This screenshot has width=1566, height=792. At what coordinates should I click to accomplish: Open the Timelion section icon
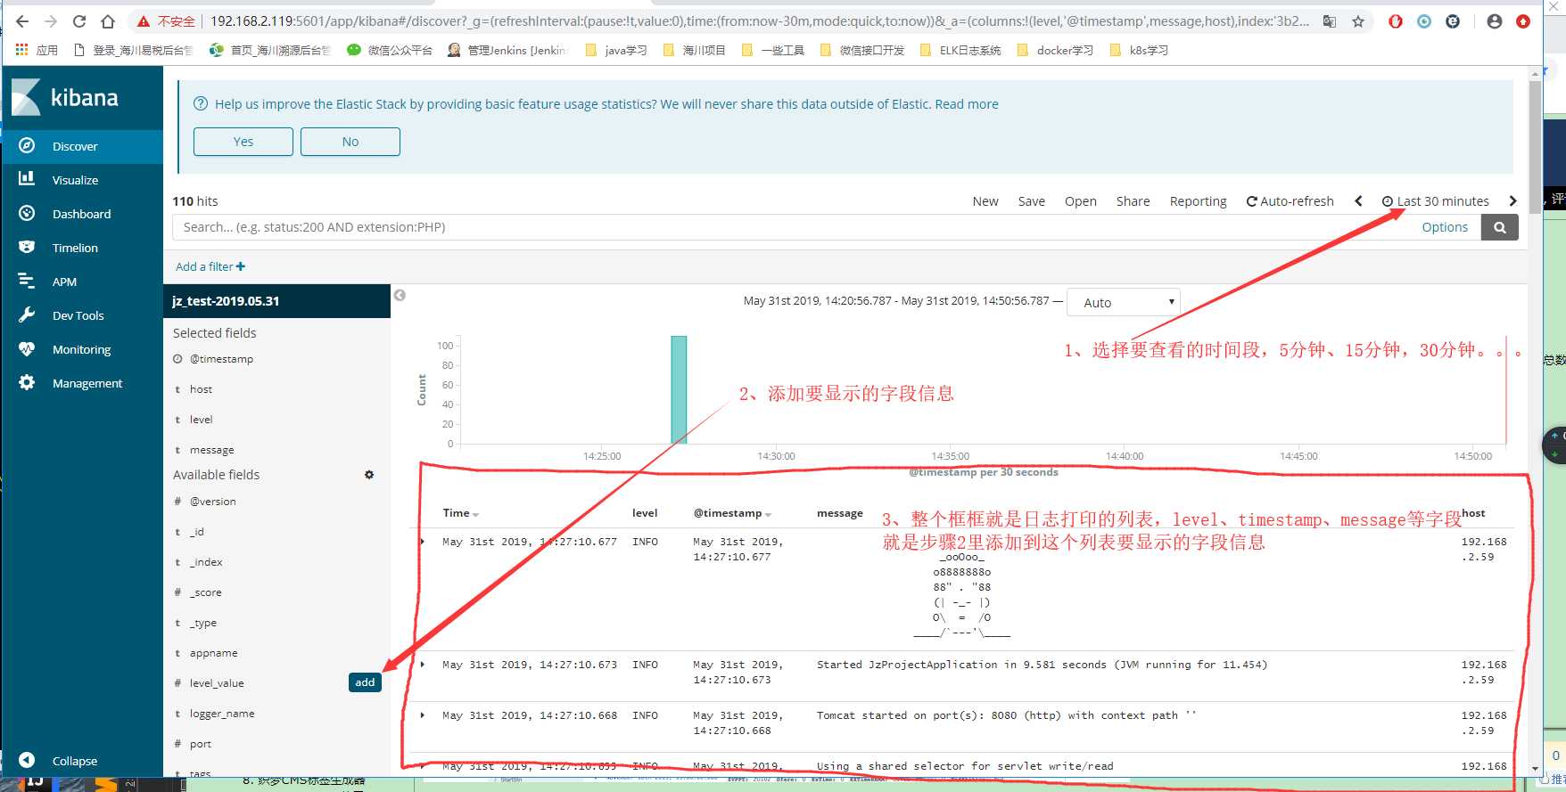click(x=27, y=247)
